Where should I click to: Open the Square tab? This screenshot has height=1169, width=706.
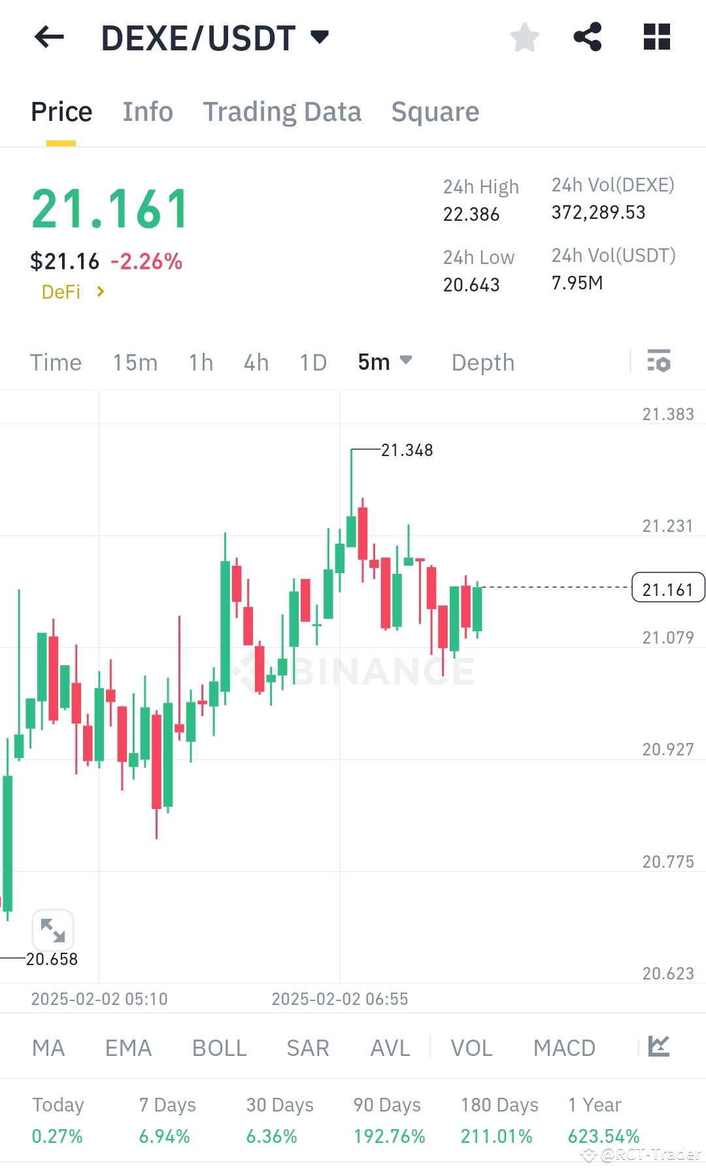point(435,111)
